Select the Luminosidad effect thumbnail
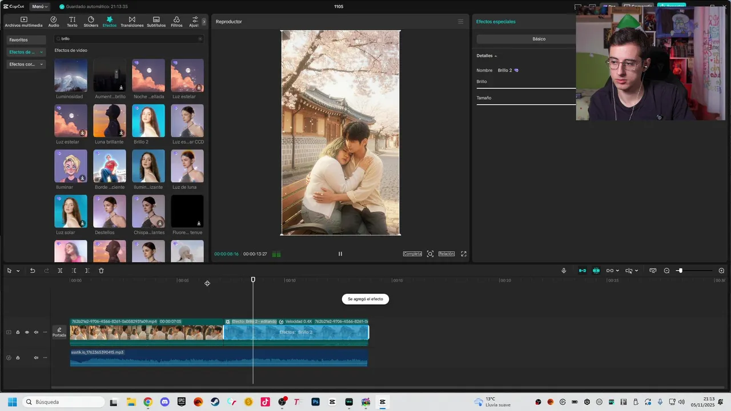Screen dimensions: 731x411 (x=71, y=75)
